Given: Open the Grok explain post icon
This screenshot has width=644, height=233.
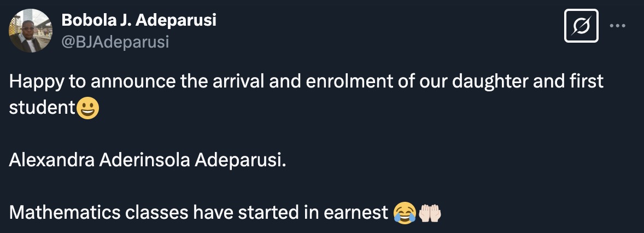Looking at the screenshot, I should pyautogui.click(x=582, y=26).
